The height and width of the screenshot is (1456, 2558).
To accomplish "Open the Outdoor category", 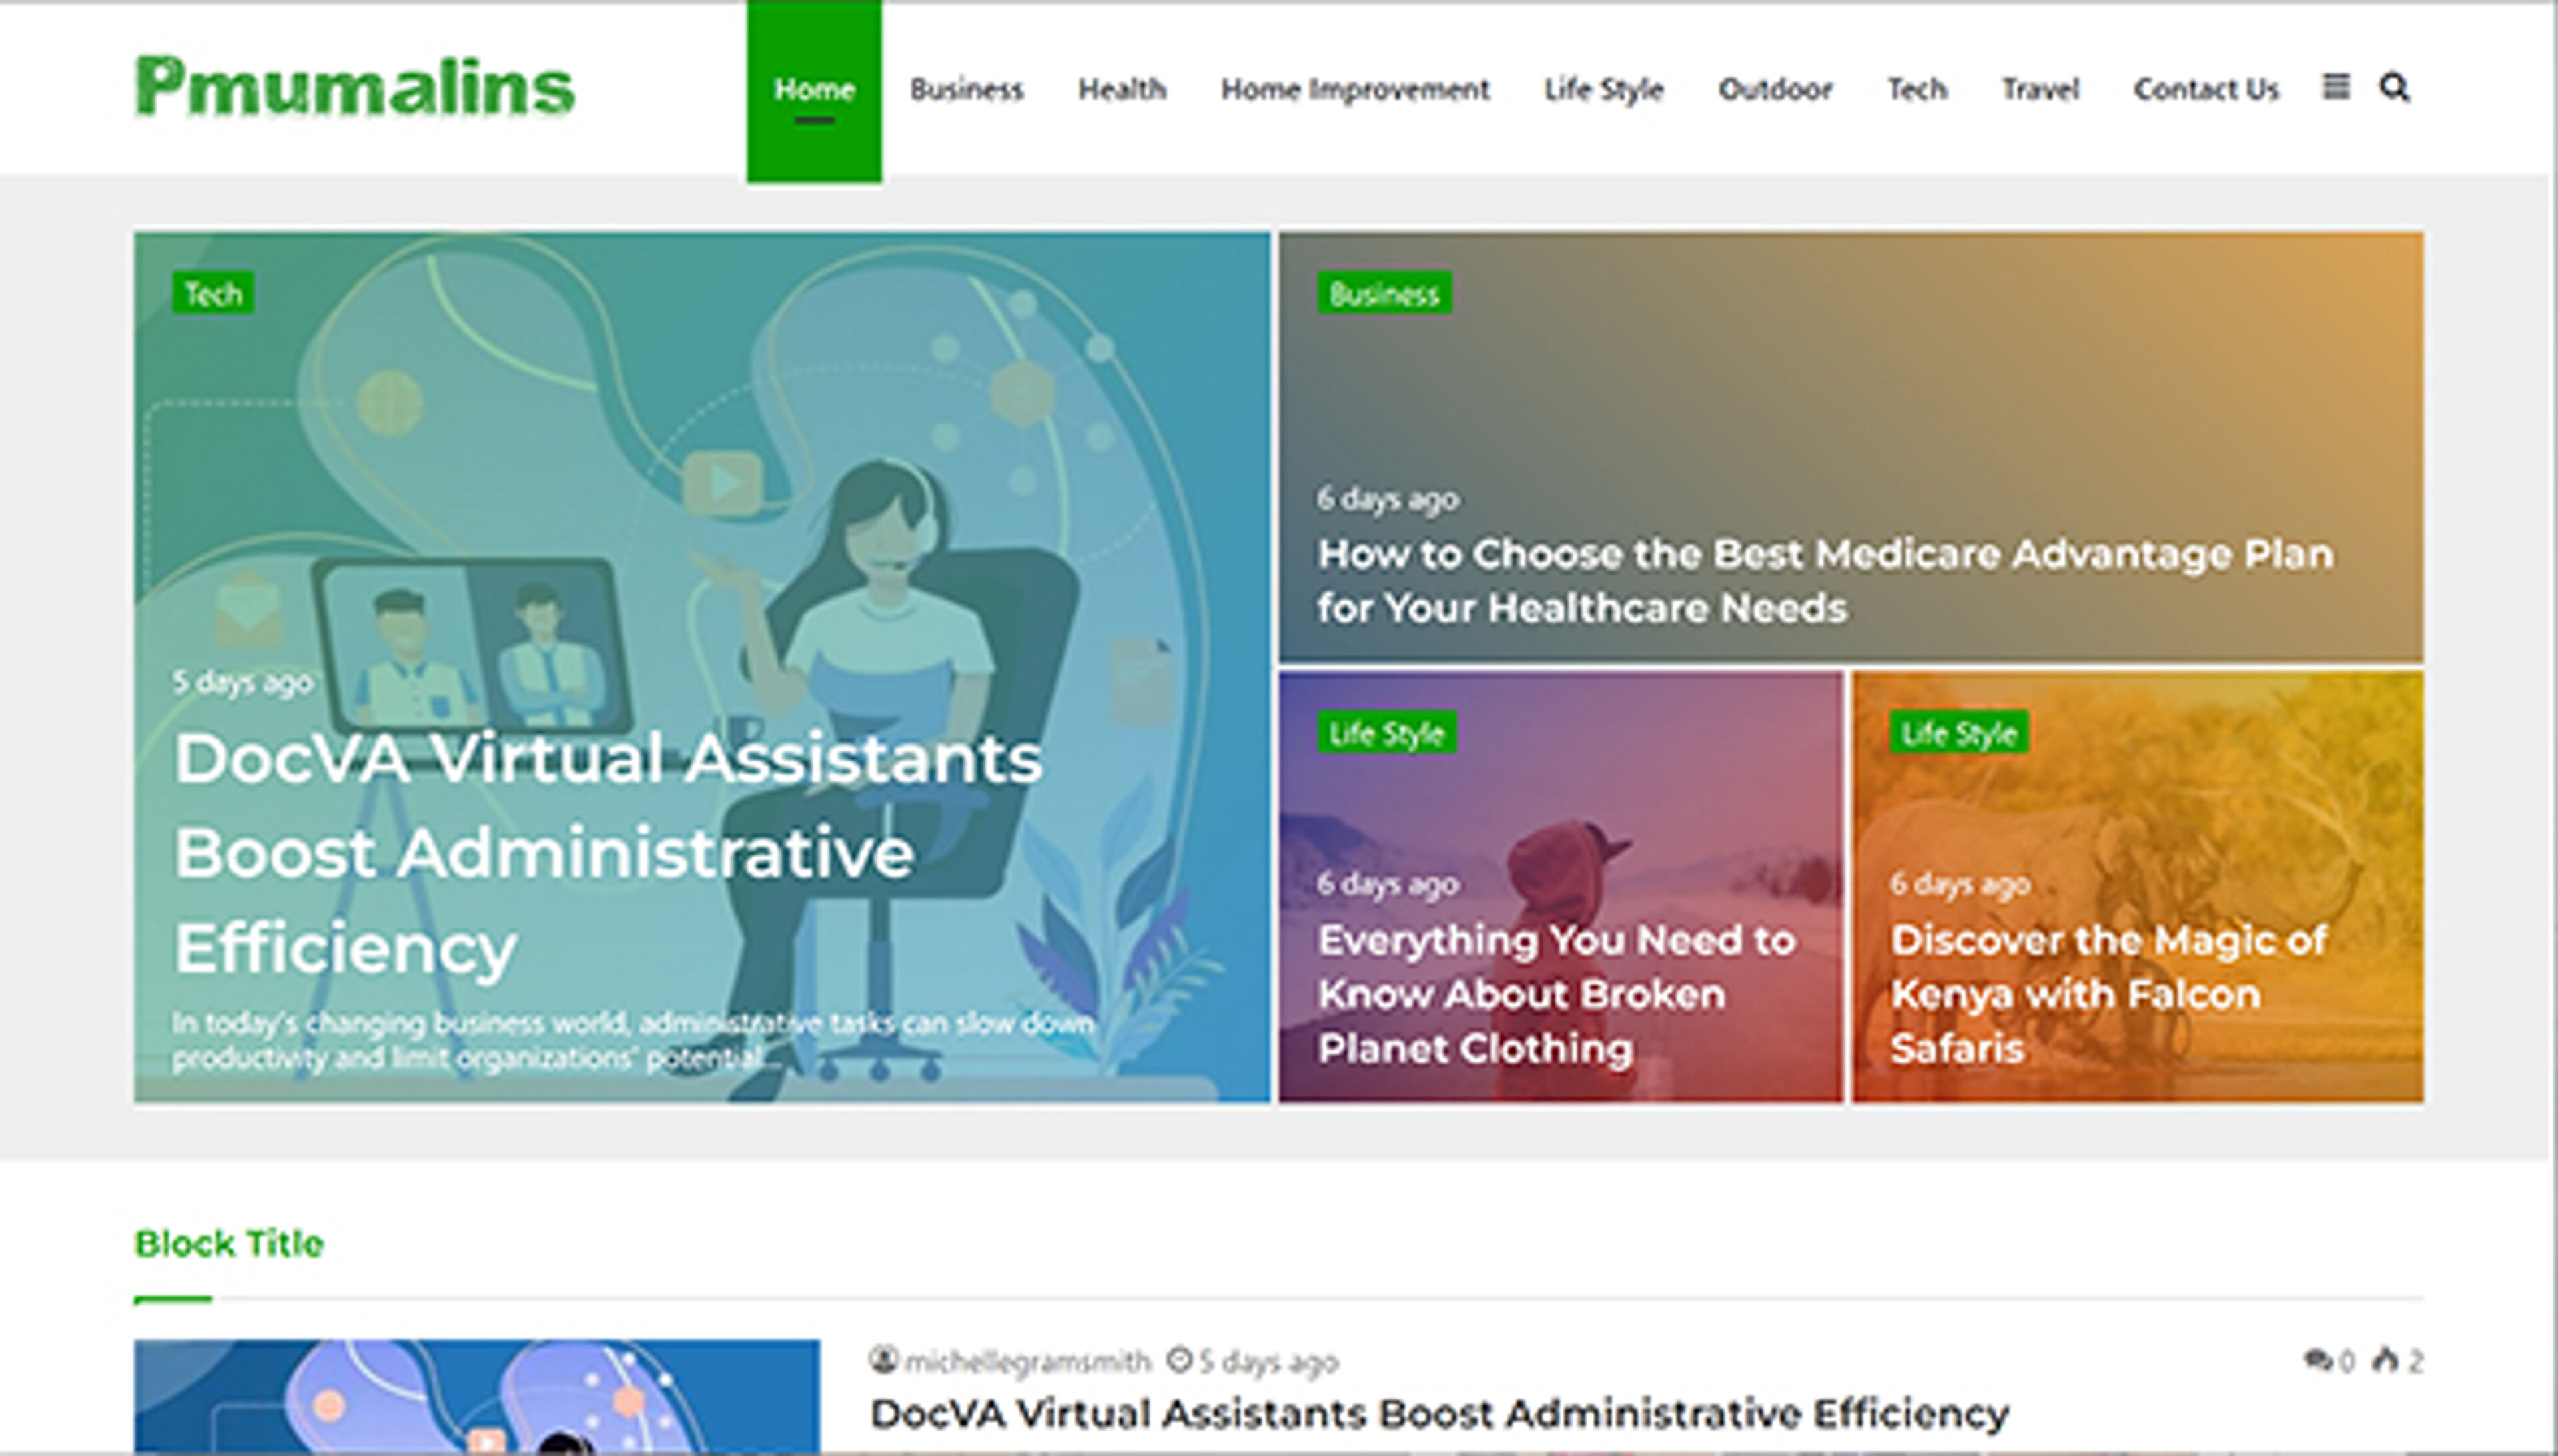I will 1776,89.
